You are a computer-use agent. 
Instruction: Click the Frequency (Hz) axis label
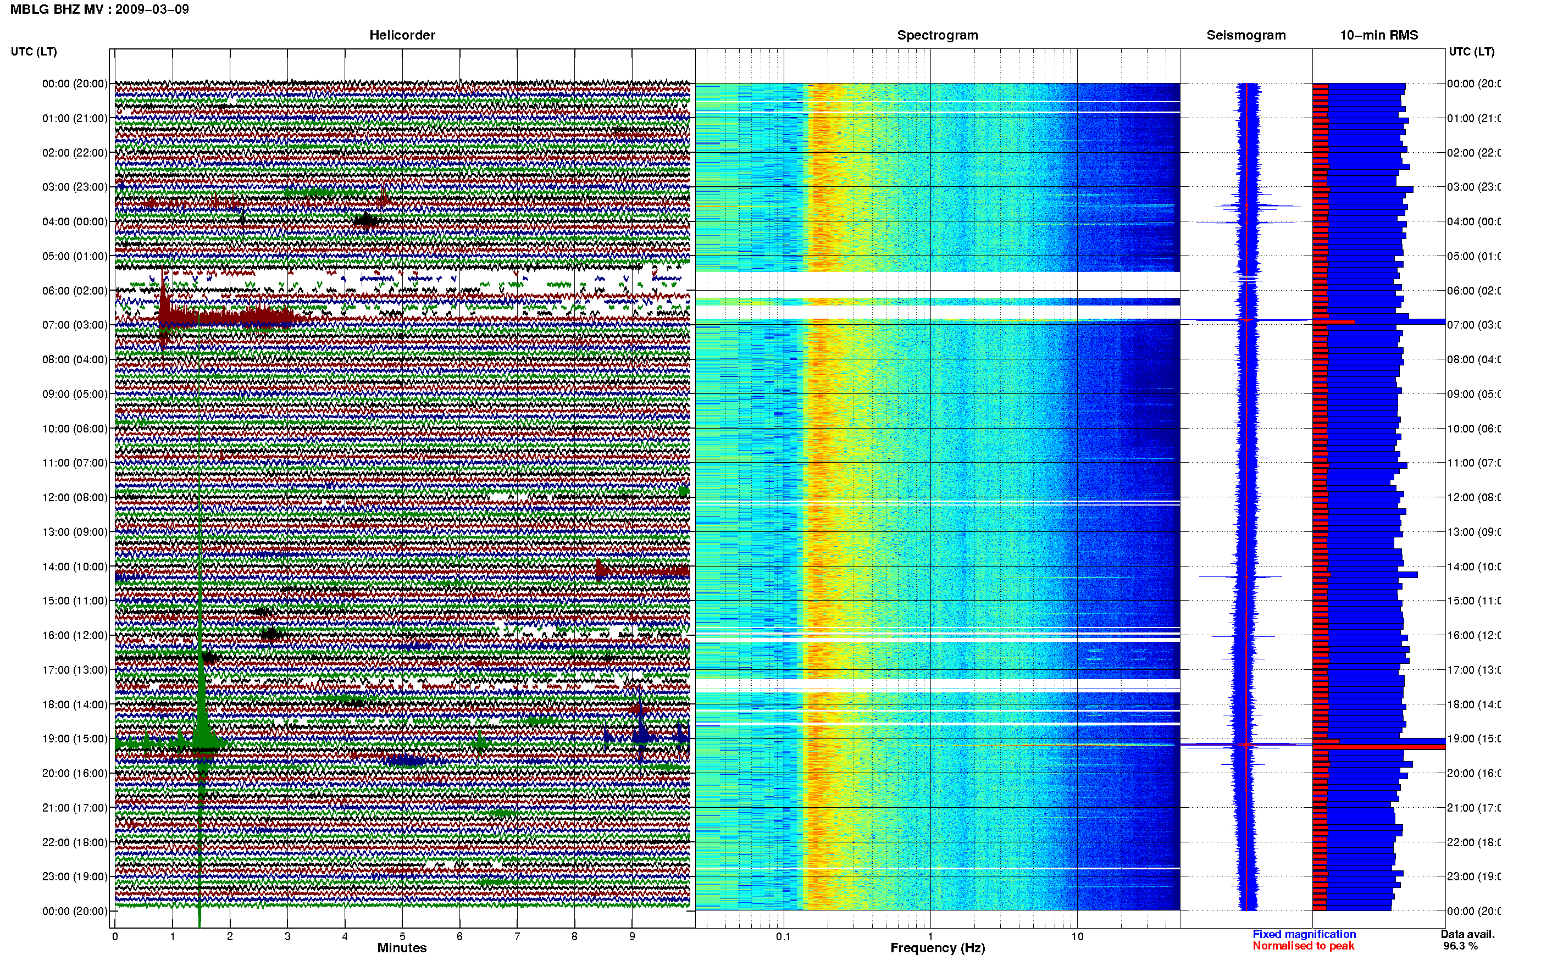938,948
